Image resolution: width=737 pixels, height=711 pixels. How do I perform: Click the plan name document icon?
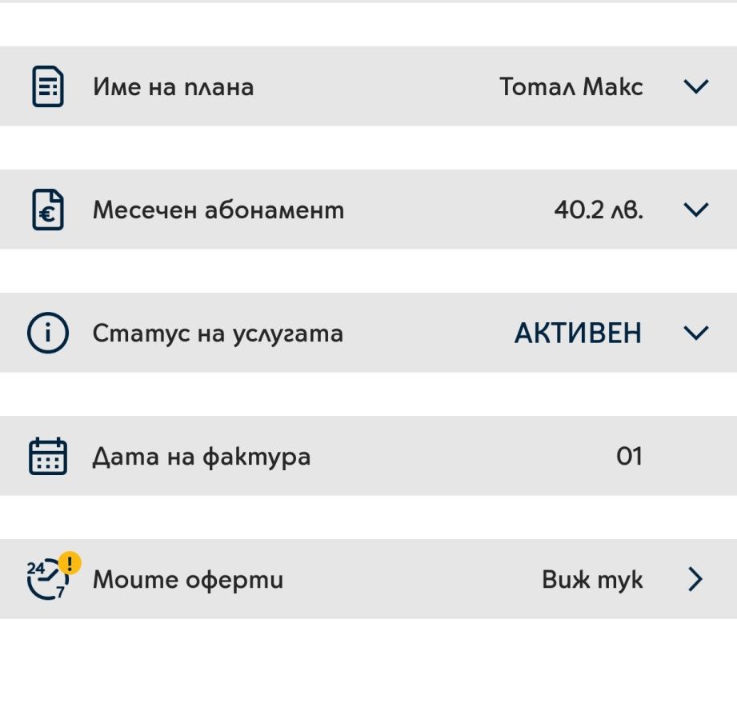[x=47, y=86]
